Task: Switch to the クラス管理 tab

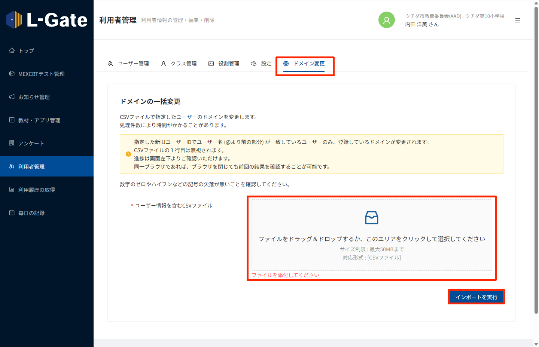Action: pos(179,64)
